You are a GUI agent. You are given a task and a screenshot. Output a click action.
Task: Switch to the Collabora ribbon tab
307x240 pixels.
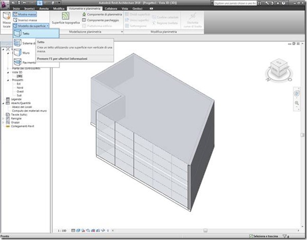coord(111,9)
